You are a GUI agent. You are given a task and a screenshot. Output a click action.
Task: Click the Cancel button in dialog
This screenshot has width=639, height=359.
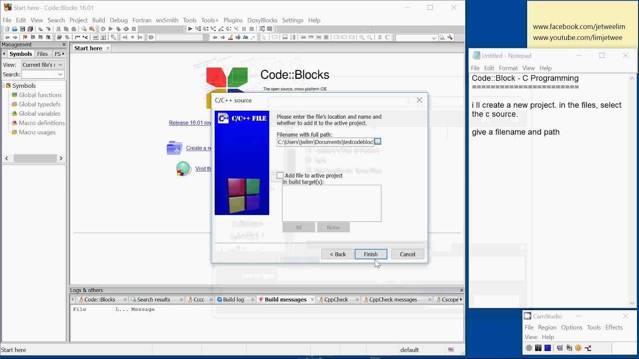click(x=407, y=254)
